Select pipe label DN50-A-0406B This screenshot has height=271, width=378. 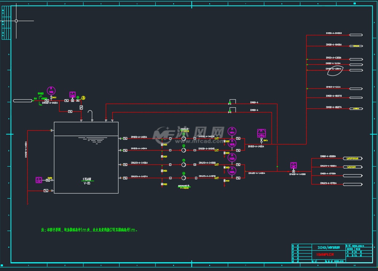334,33
